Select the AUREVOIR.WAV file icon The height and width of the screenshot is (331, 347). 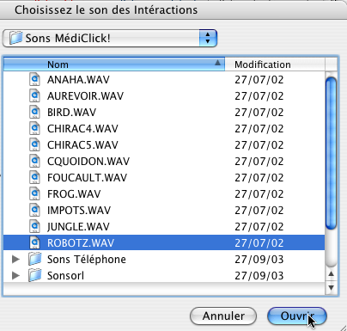(34, 95)
